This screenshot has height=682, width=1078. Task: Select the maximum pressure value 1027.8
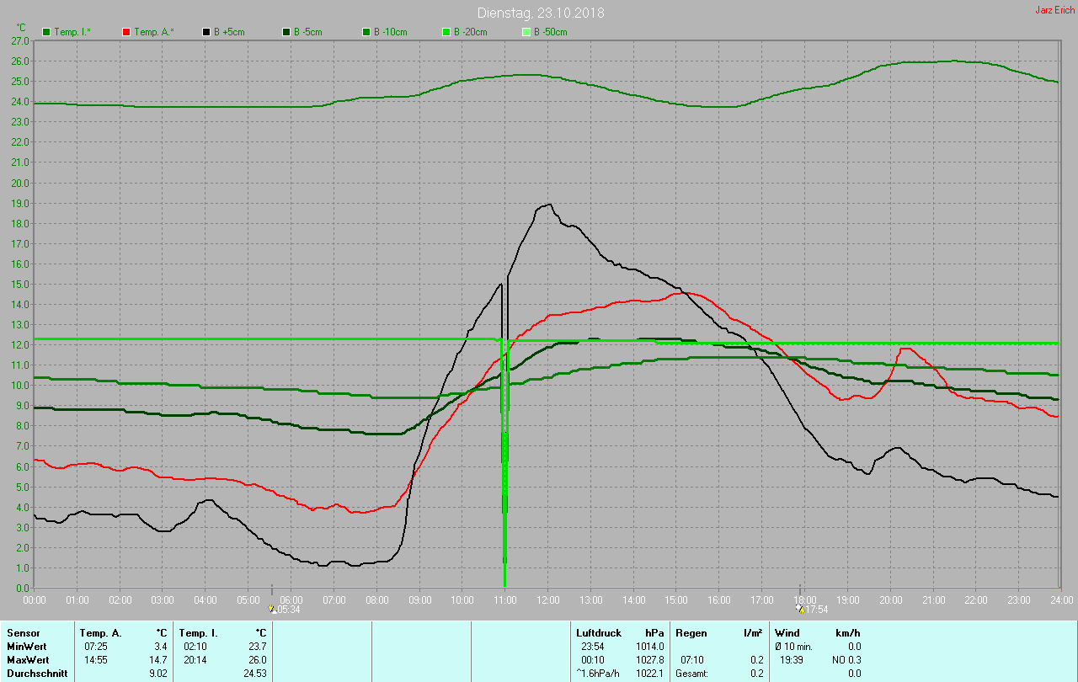click(x=651, y=660)
